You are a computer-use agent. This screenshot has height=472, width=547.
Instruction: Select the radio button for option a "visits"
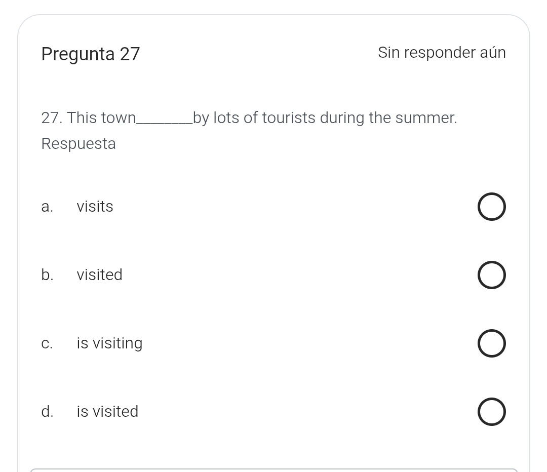(x=491, y=207)
